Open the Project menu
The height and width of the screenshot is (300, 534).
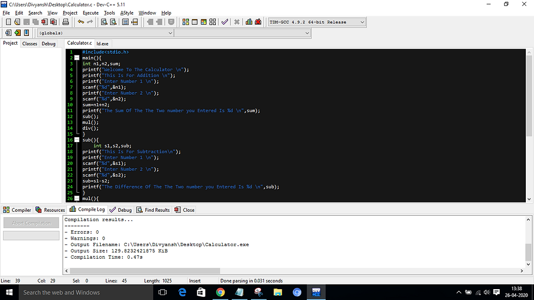pyautogui.click(x=70, y=13)
